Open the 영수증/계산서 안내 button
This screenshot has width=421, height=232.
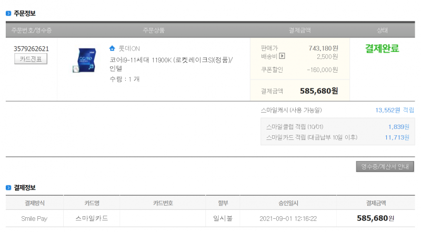tap(385, 166)
